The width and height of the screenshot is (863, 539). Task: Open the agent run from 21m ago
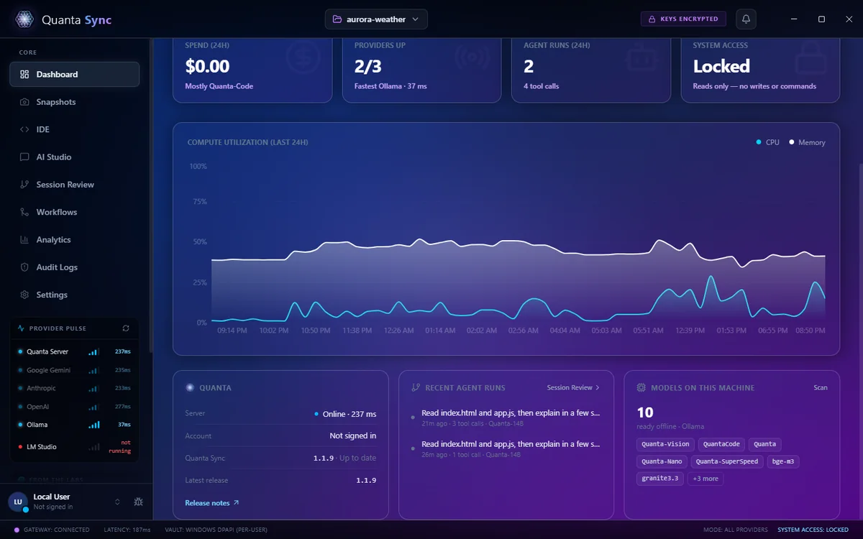pos(506,418)
